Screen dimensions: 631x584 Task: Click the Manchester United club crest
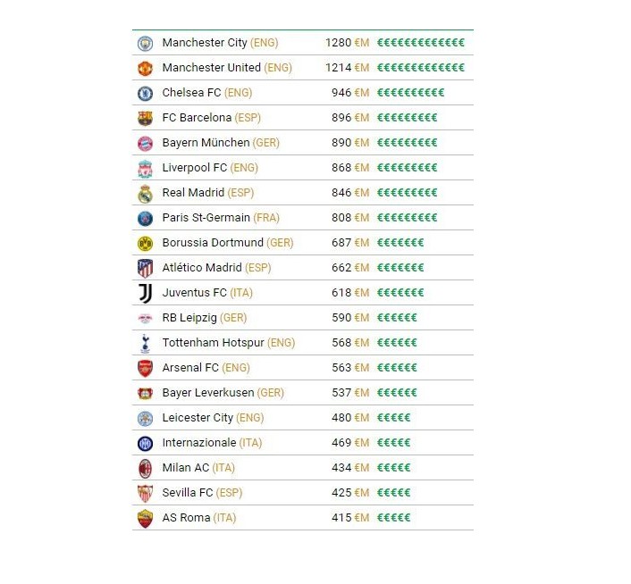point(145,68)
